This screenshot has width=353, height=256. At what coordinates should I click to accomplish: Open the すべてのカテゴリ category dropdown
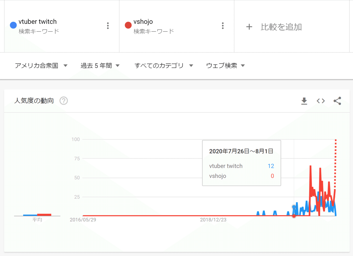pyautogui.click(x=164, y=66)
